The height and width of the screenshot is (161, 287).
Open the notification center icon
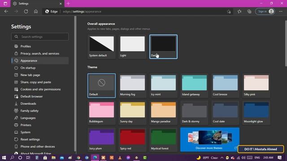pyautogui.click(x=280, y=157)
